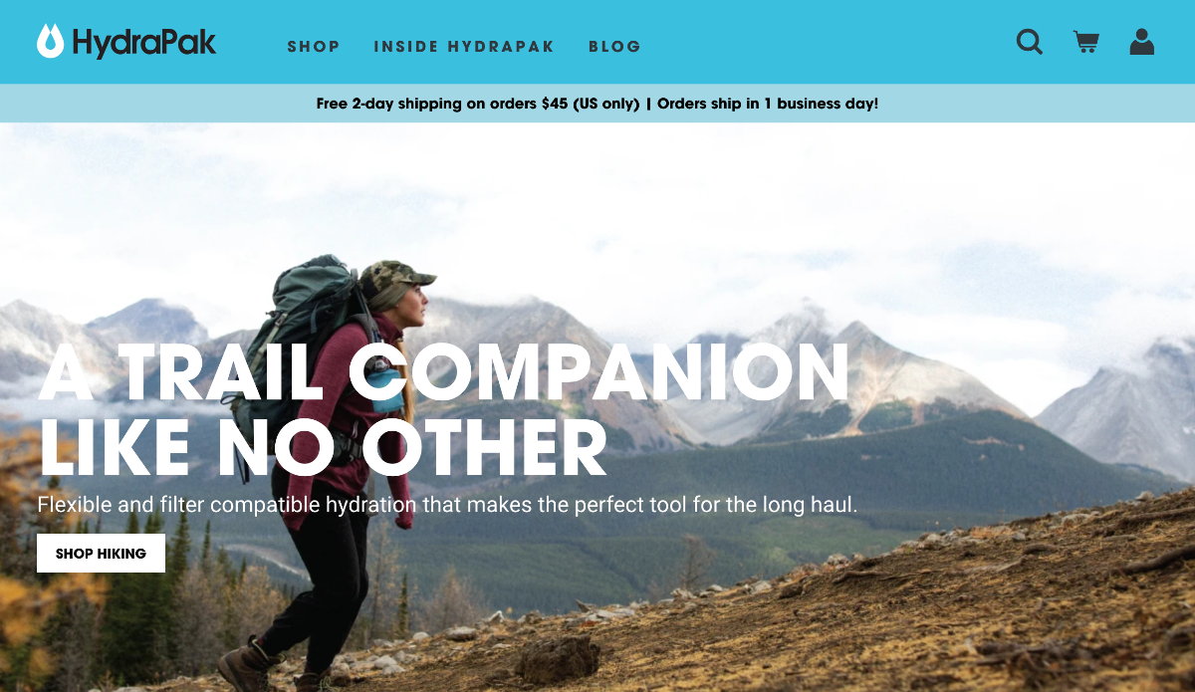Open the account profile icon
The height and width of the screenshot is (692, 1195).
click(1142, 42)
